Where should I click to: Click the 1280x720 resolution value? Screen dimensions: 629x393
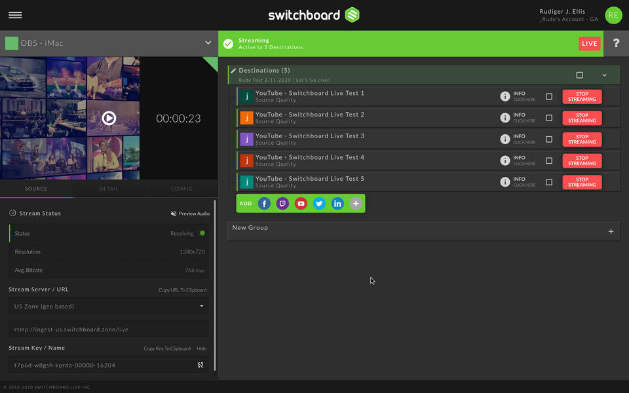tap(192, 252)
